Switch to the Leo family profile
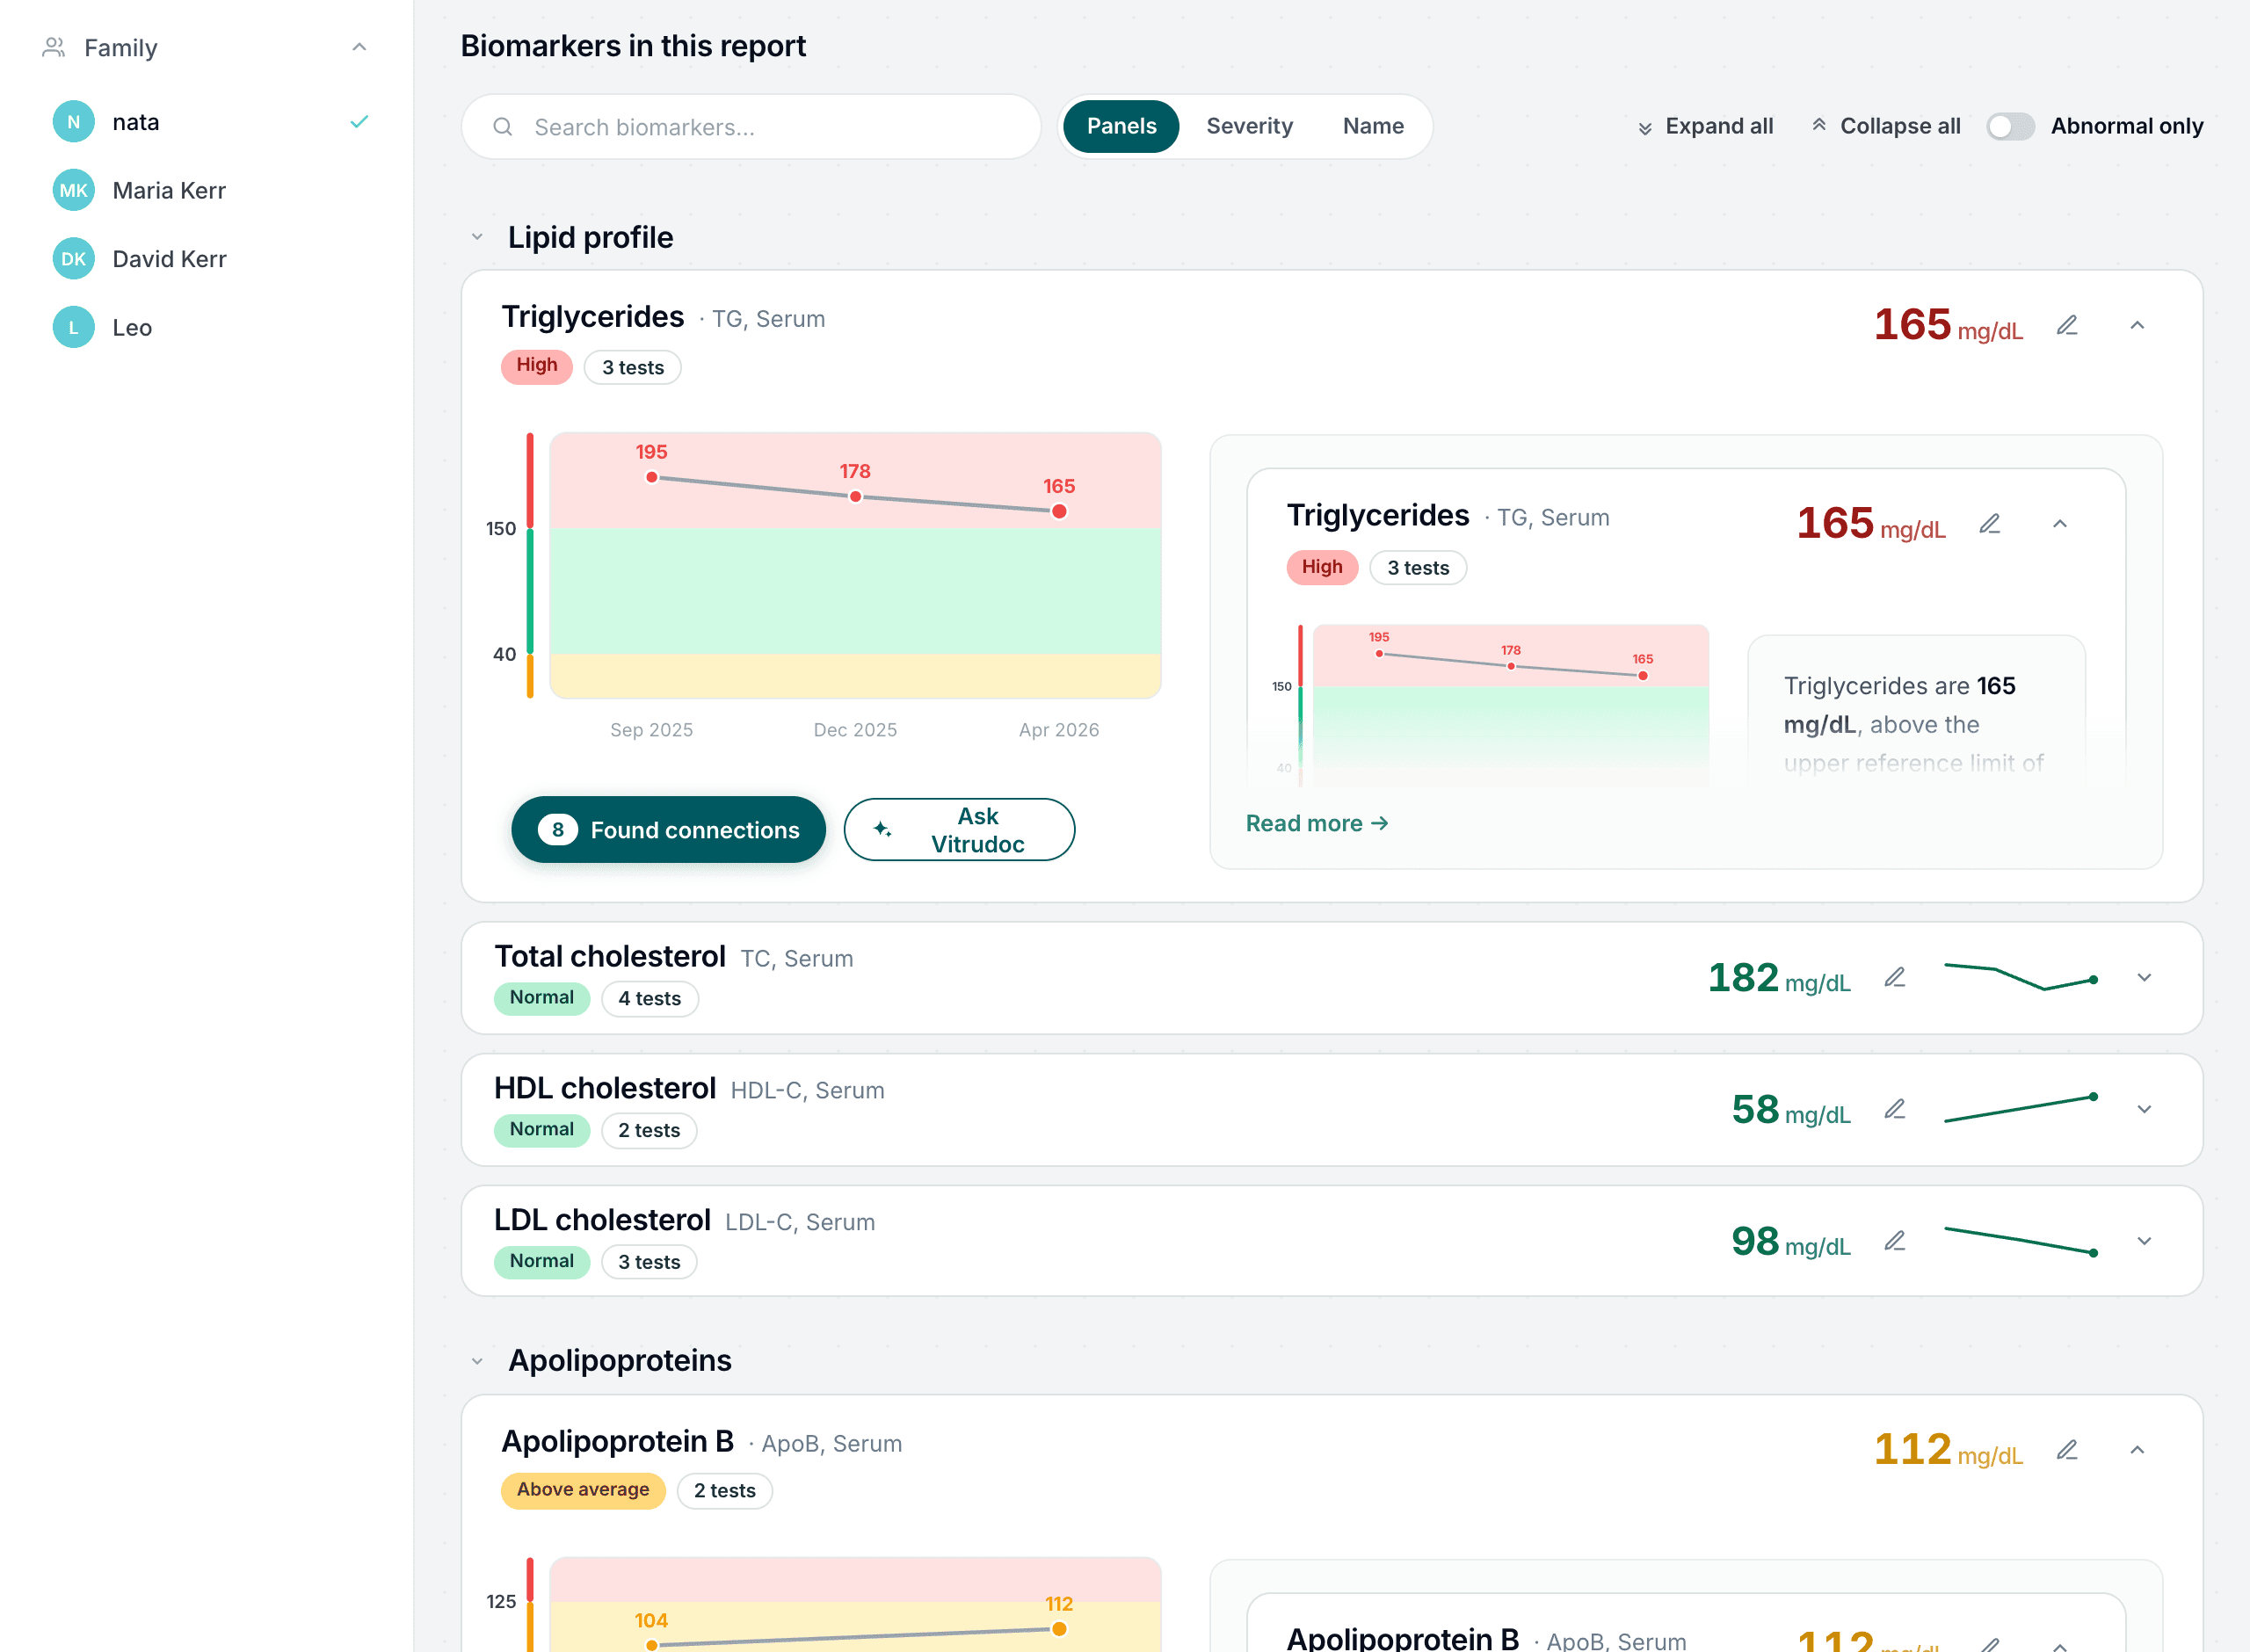The height and width of the screenshot is (1652, 2250). click(x=210, y=327)
